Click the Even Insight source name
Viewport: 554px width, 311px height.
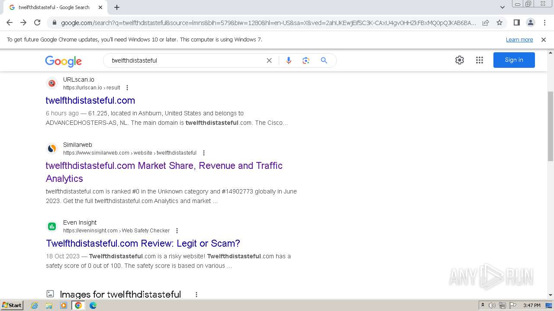(x=80, y=222)
